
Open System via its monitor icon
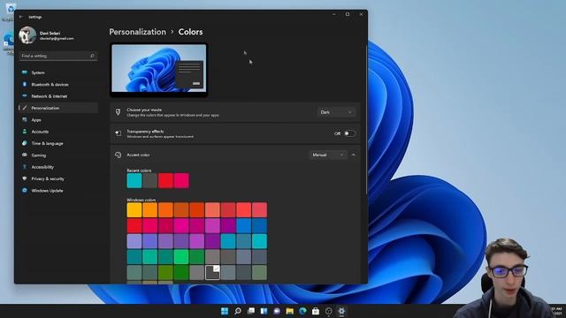point(25,72)
